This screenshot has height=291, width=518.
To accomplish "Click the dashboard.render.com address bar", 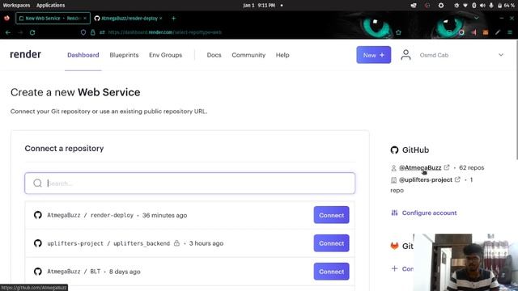I will click(165, 32).
